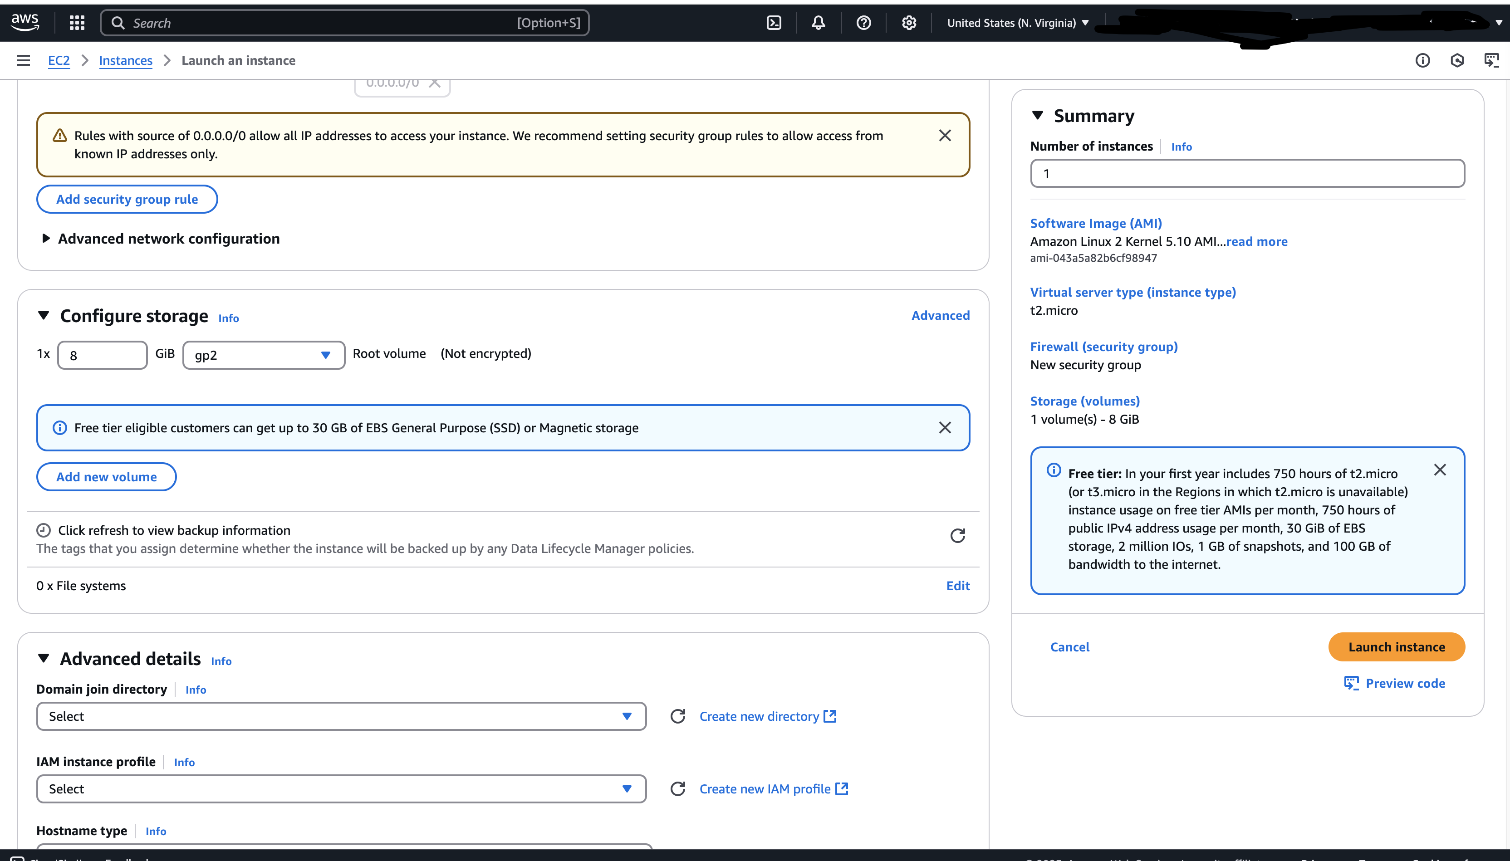The height and width of the screenshot is (861, 1510).
Task: Open the IAM instance profile Select dropdown
Action: [x=341, y=789]
